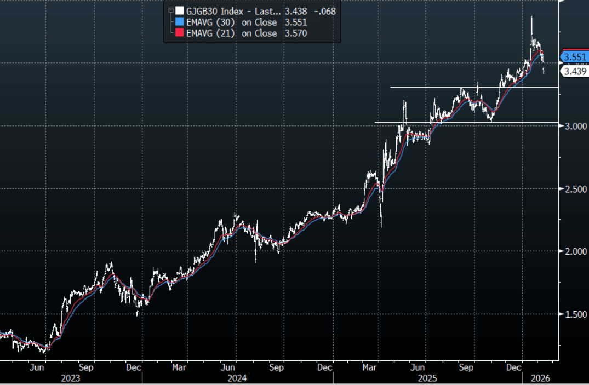Select the EMAVG (30) on Close entry
Screen dimensions: 589x385
click(x=231, y=22)
